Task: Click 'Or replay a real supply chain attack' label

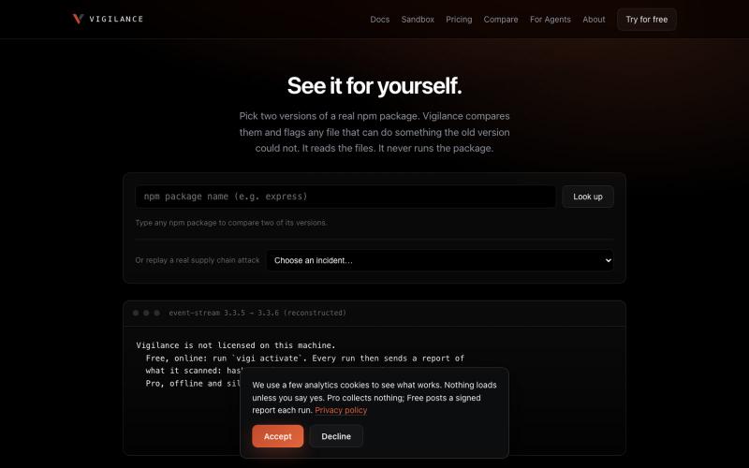Action: (x=198, y=260)
